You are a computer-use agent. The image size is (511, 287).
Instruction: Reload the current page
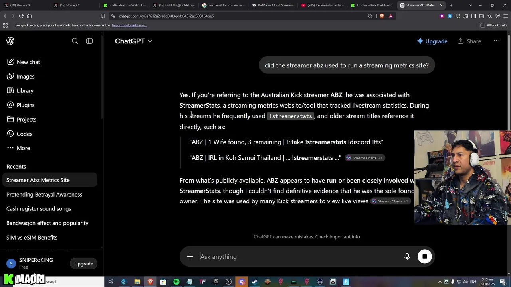click(x=21, y=16)
